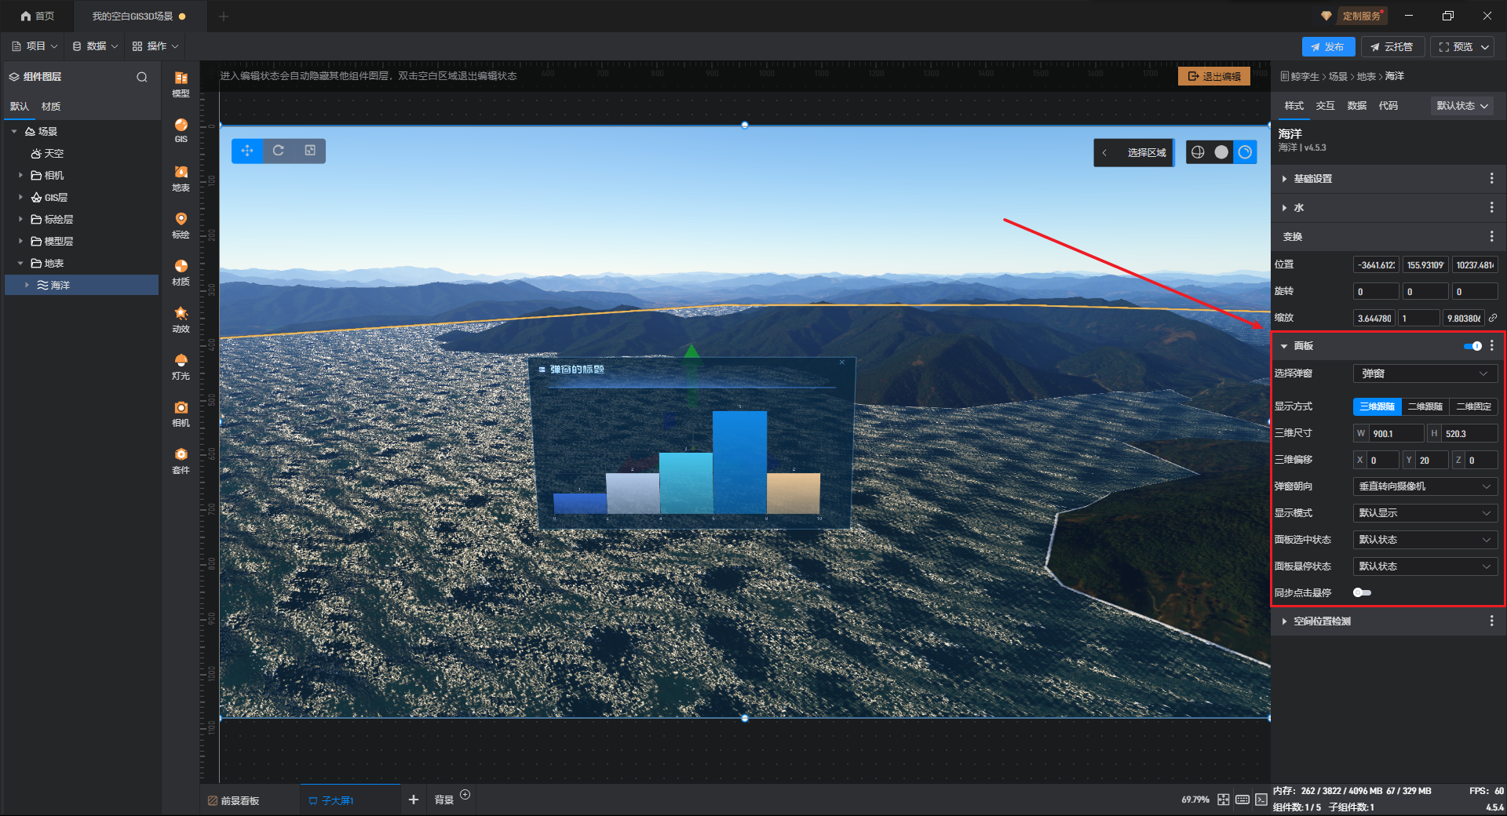Switch to the 材质 tab in layers panel
1507x816 pixels.
click(x=51, y=107)
